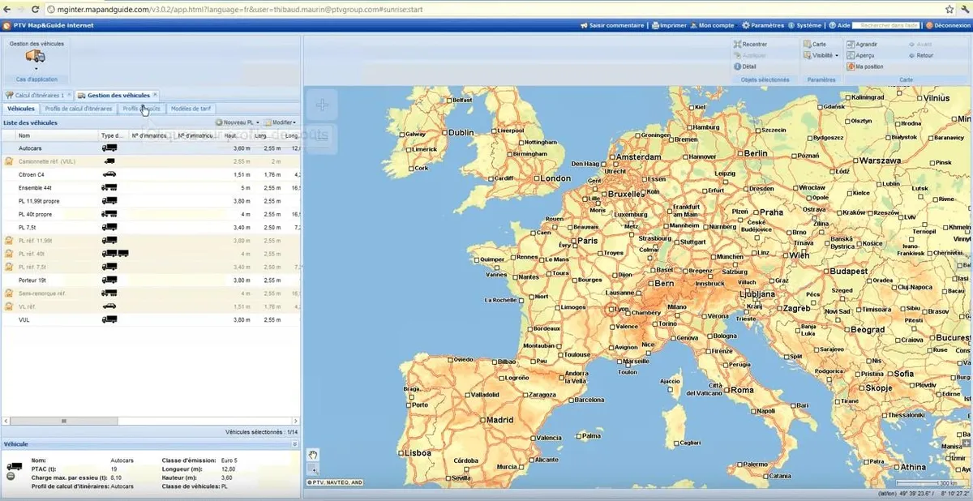This screenshot has height=501, width=973.
Task: Open the Modèles de tarif tab
Action: 191,109
